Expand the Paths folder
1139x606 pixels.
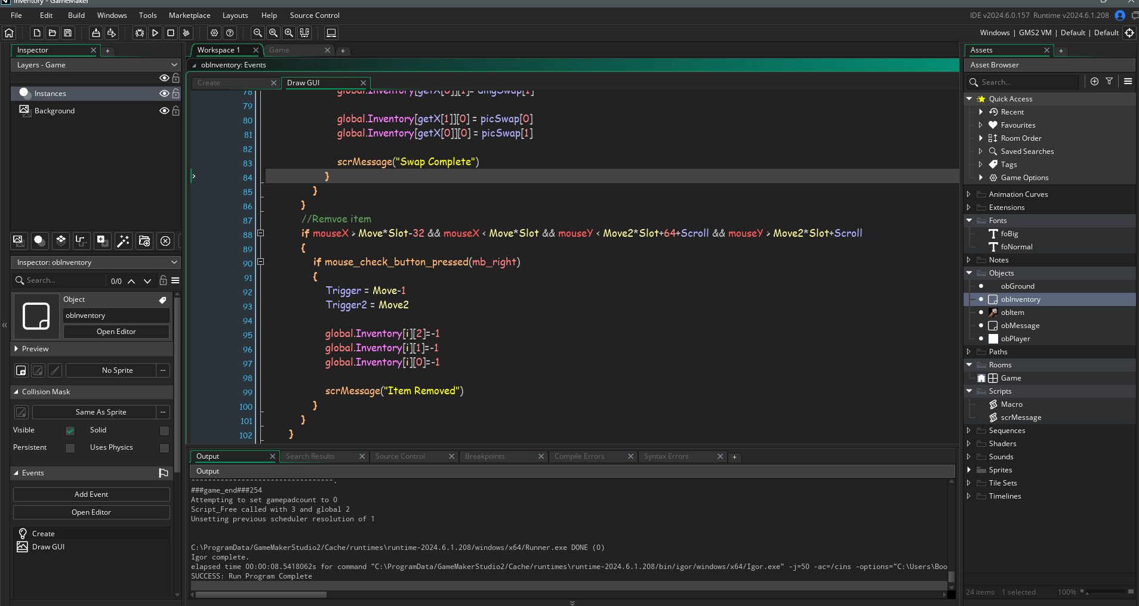pos(968,352)
